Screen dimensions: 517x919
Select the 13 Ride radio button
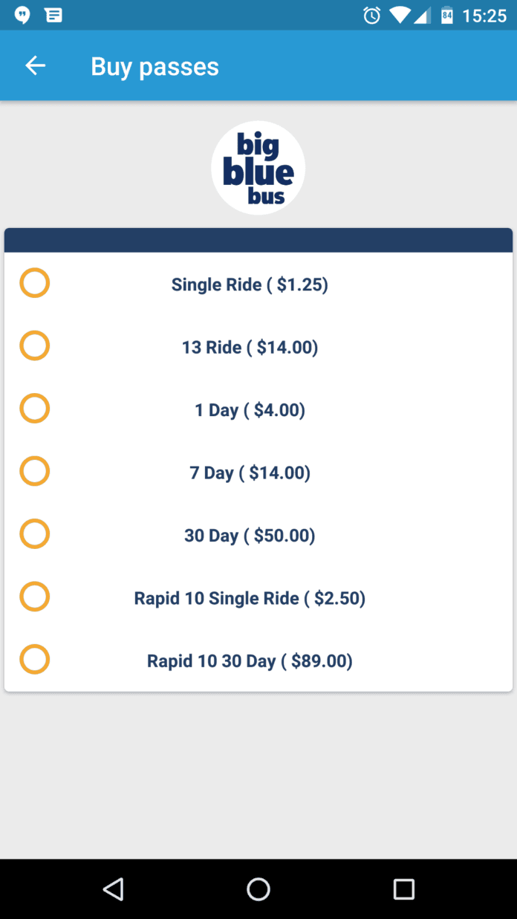[34, 346]
